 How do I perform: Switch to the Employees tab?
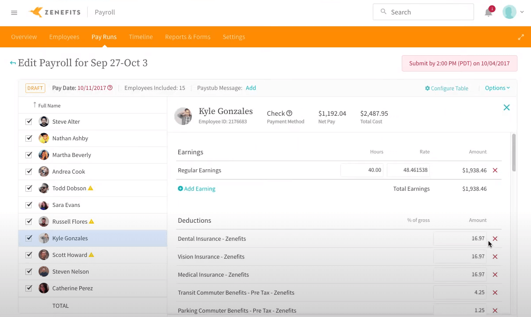coord(64,37)
